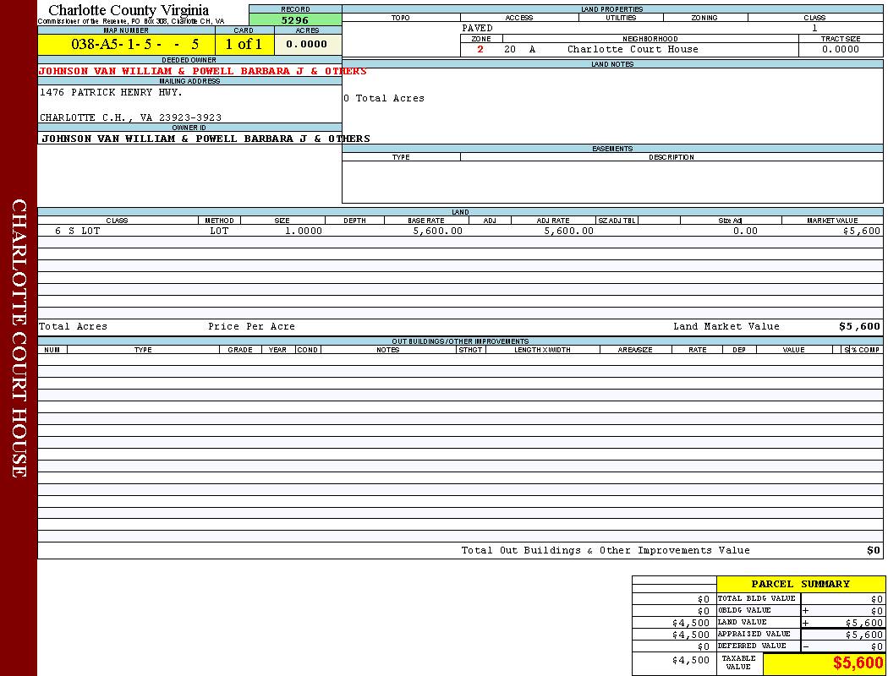Select the red zone number 2
Viewport: 888px width, 676px height.
(480, 50)
